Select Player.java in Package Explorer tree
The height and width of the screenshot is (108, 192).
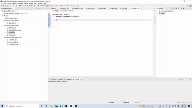13,35
